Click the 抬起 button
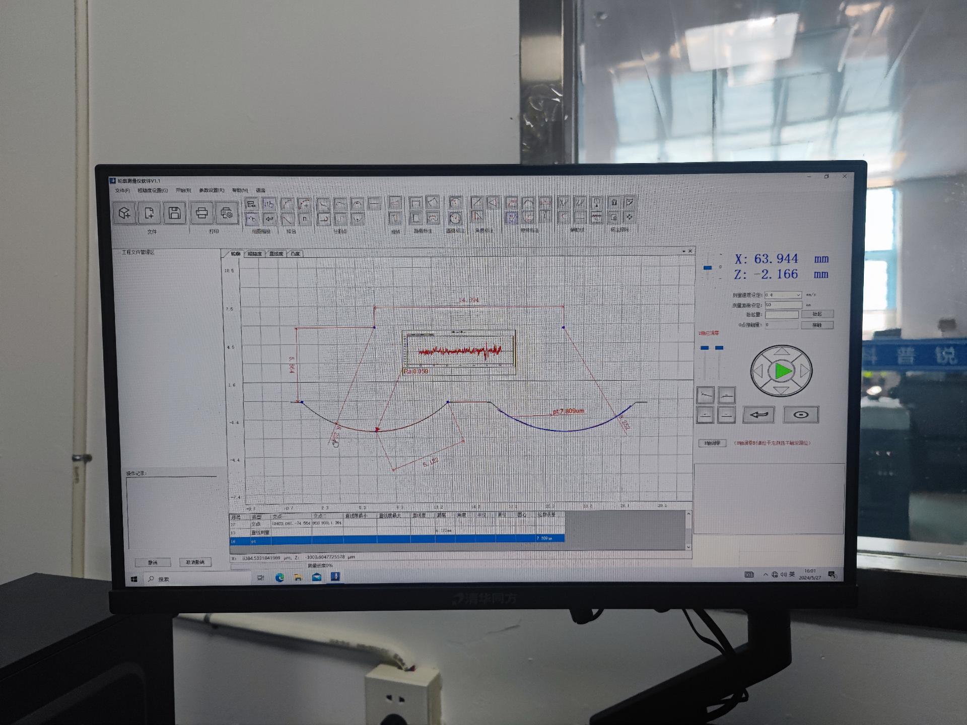 coord(817,314)
